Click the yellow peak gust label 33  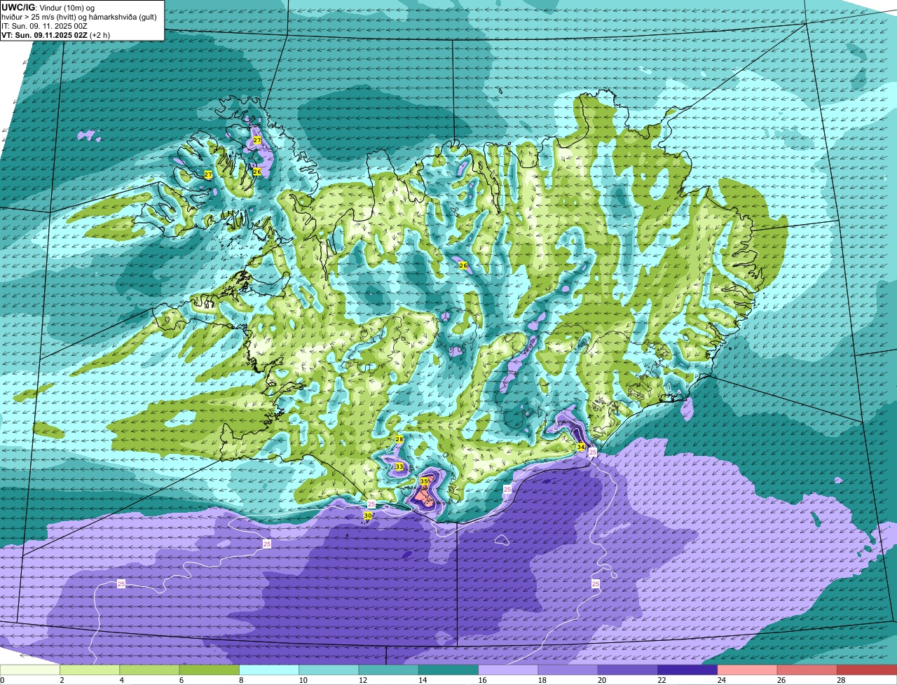(x=399, y=466)
